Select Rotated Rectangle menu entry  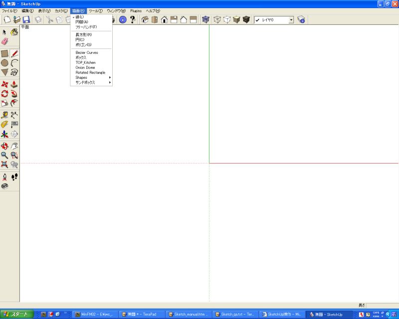[x=91, y=72]
